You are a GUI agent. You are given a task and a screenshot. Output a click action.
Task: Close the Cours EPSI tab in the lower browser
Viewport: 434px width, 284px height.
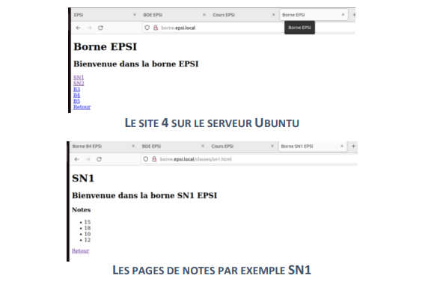point(272,146)
